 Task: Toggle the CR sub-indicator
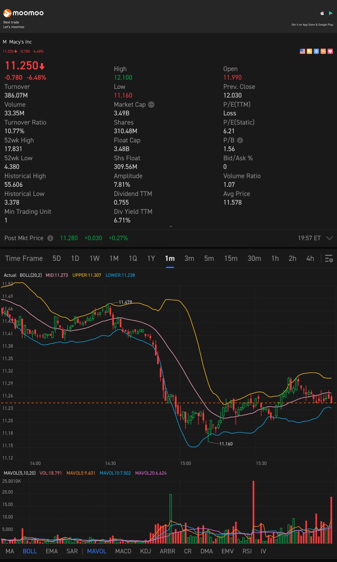pyautogui.click(x=188, y=551)
